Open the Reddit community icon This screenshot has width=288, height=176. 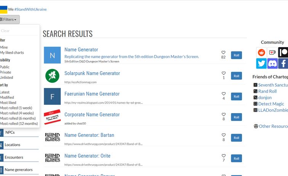[261, 53]
